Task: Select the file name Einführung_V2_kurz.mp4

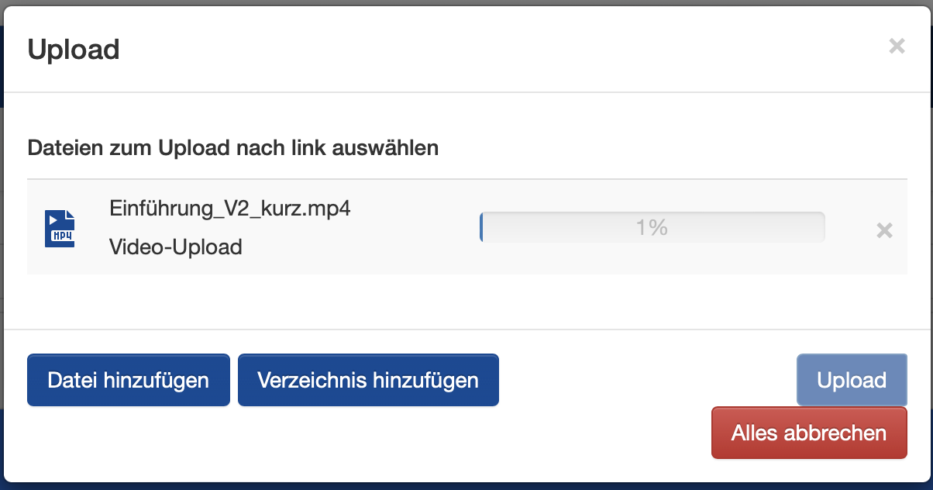Action: click(230, 209)
